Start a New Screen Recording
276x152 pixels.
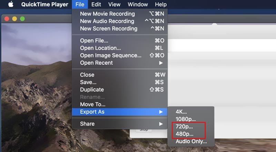[x=120, y=29]
